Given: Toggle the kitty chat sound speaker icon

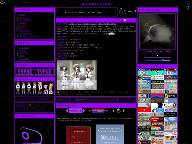Looking at the screenshot, I should point(122,20).
